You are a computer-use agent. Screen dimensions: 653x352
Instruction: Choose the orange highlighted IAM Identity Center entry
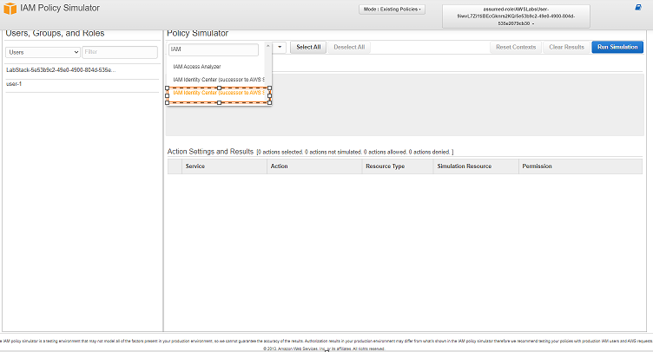point(219,93)
